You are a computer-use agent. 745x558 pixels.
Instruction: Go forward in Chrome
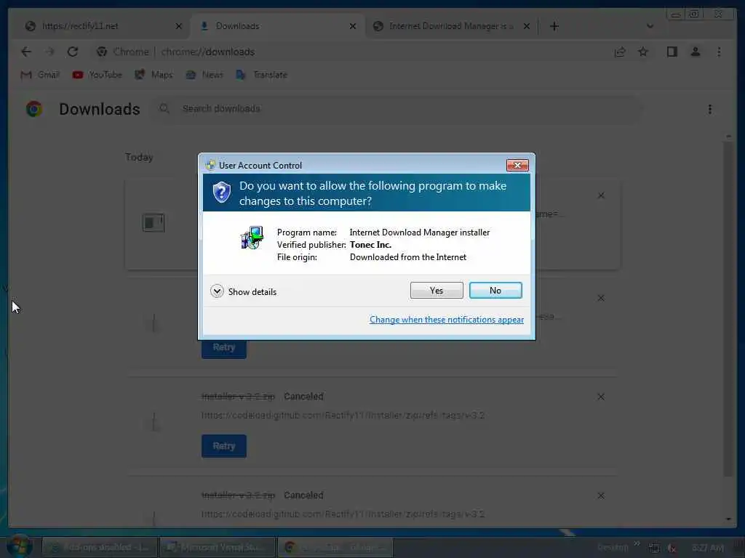(x=49, y=52)
